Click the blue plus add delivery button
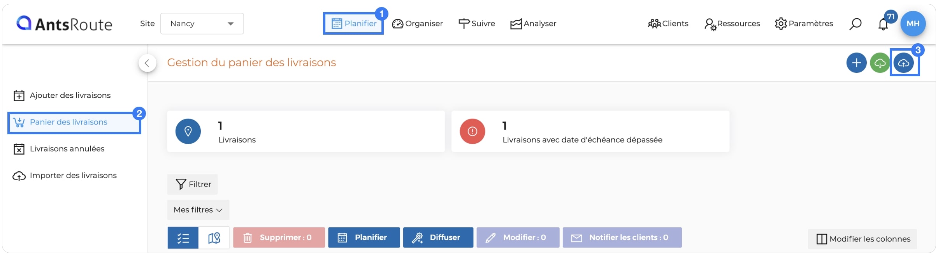 coord(856,63)
